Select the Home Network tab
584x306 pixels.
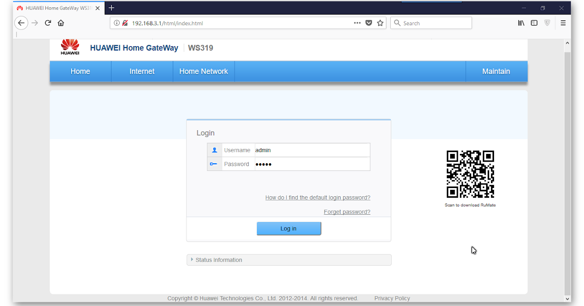point(203,71)
